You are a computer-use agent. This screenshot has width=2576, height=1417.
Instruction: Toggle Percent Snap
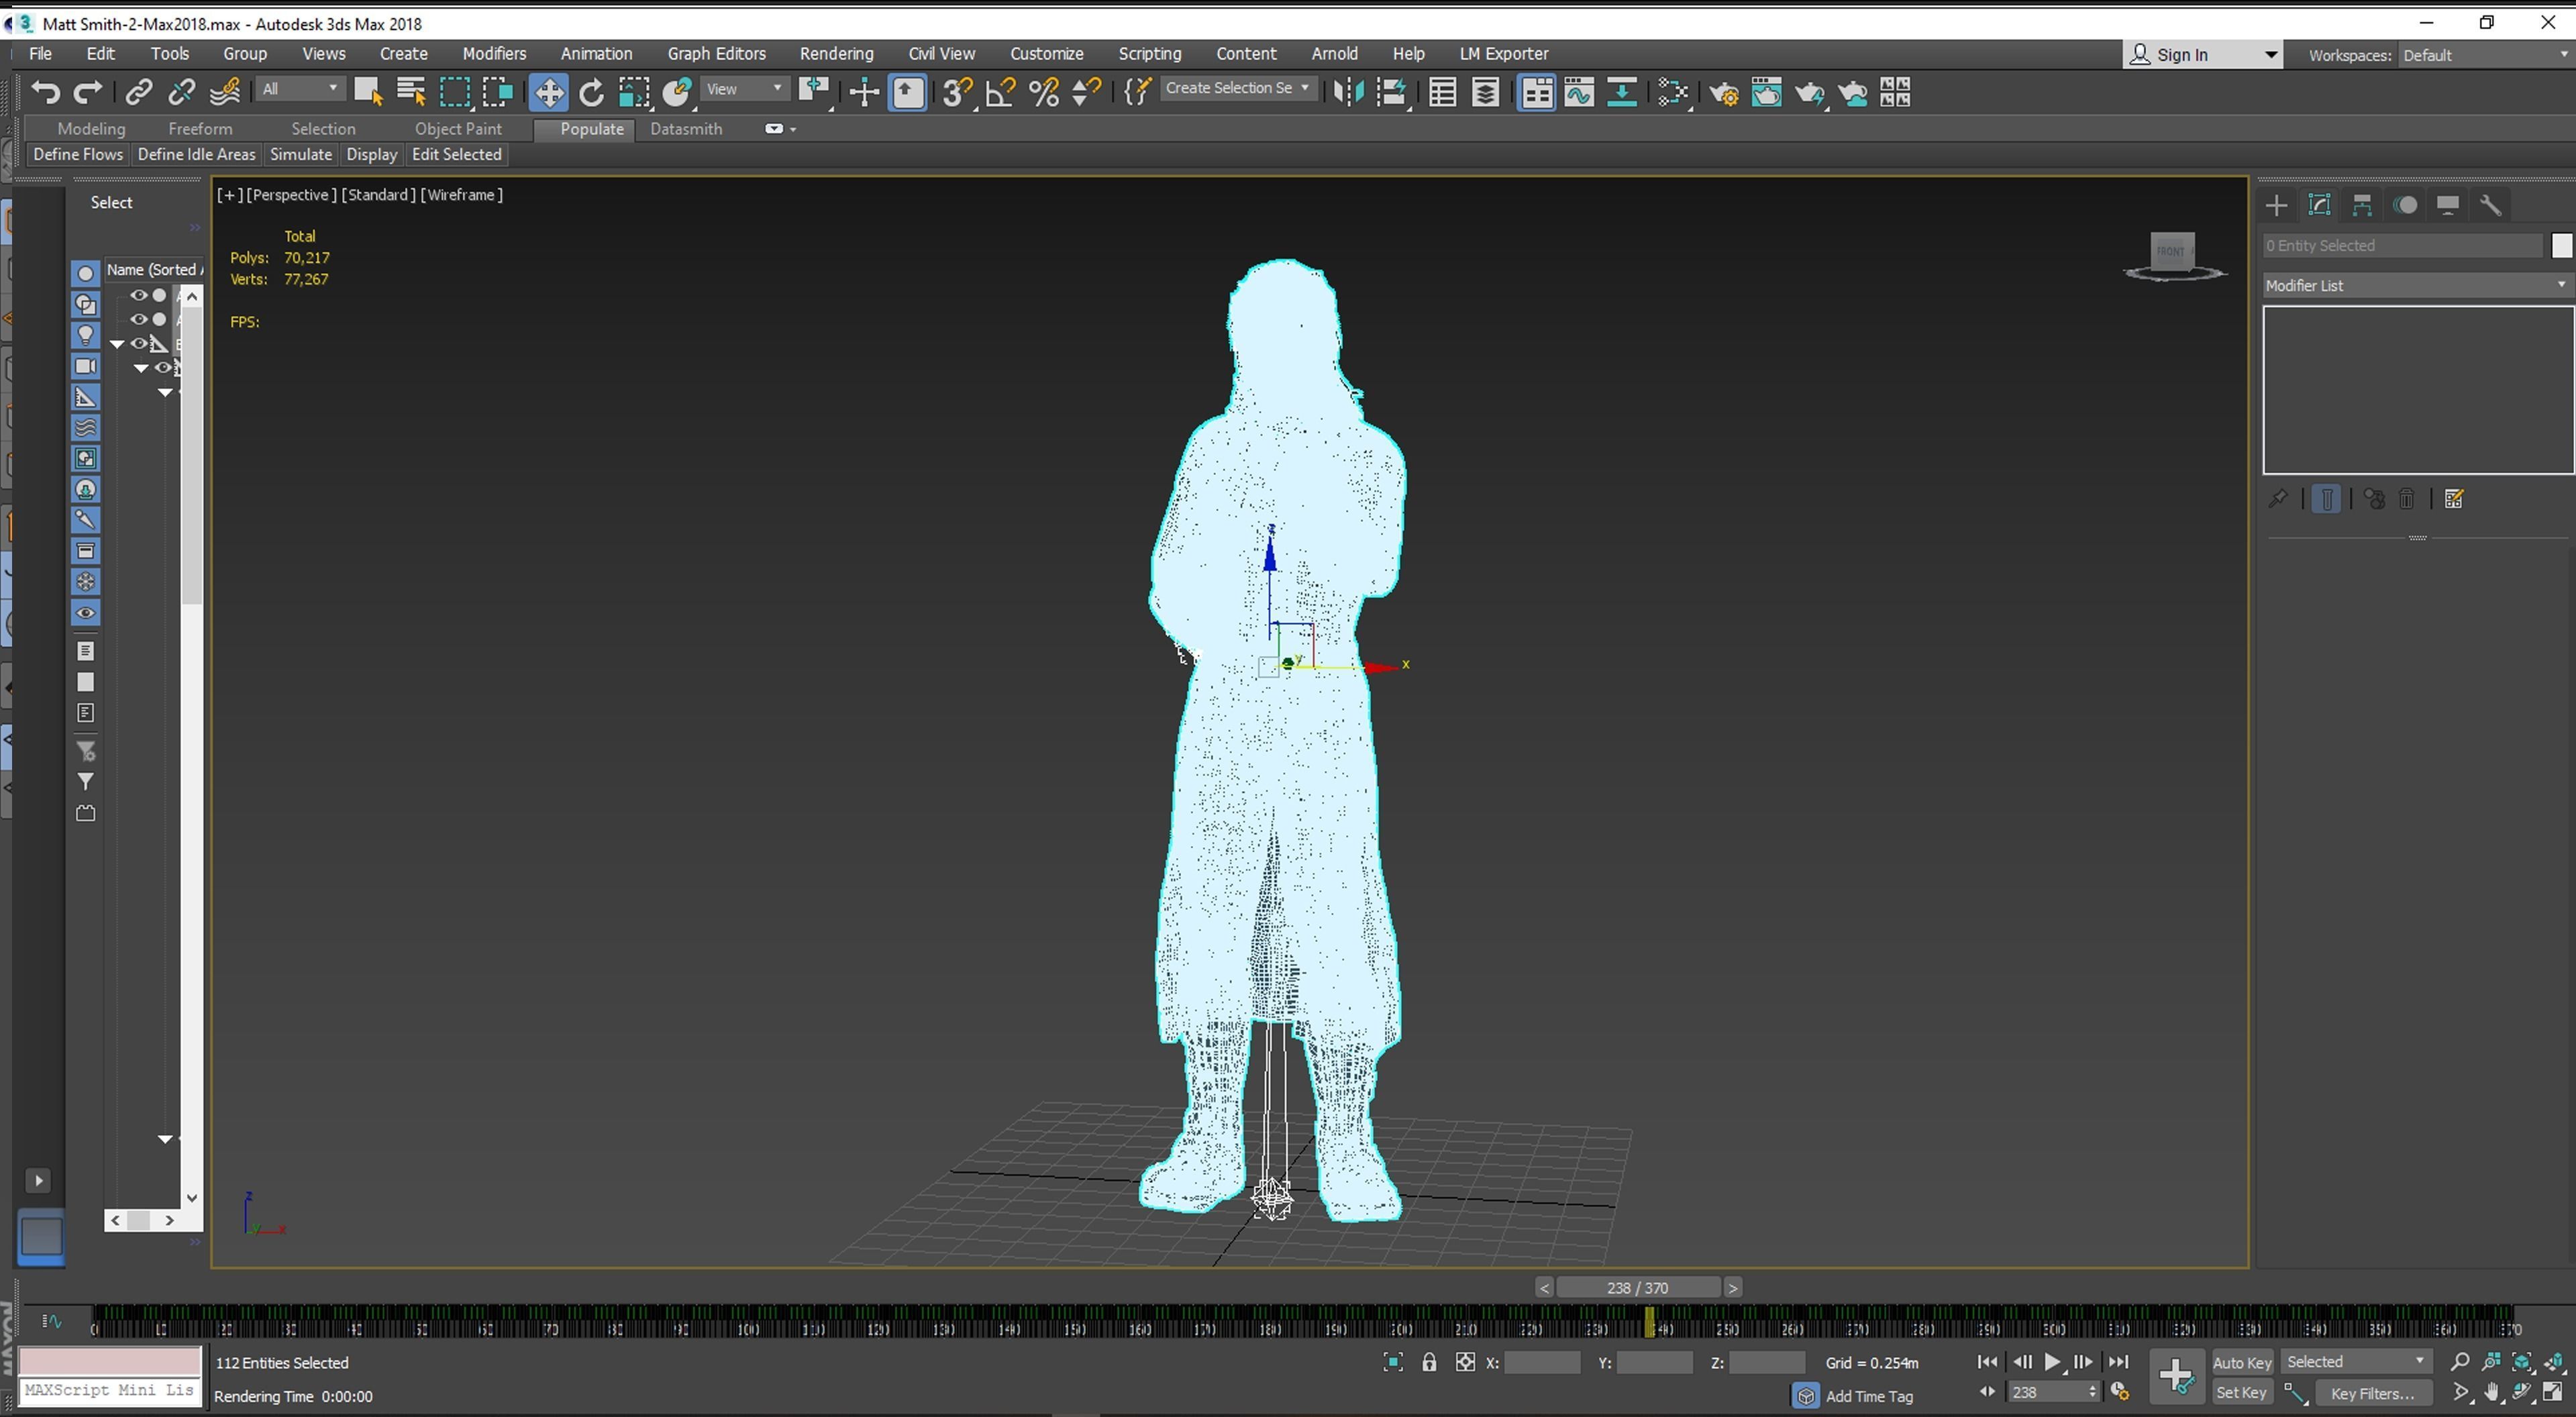(1043, 93)
